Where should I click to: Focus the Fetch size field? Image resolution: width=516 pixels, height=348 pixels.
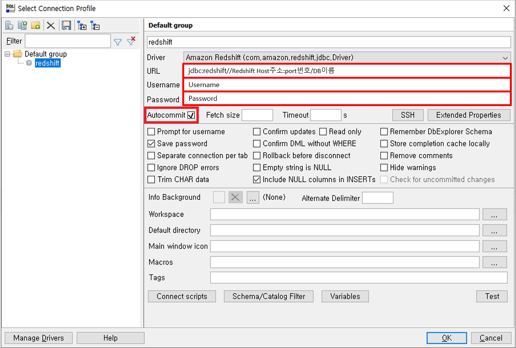click(x=257, y=115)
